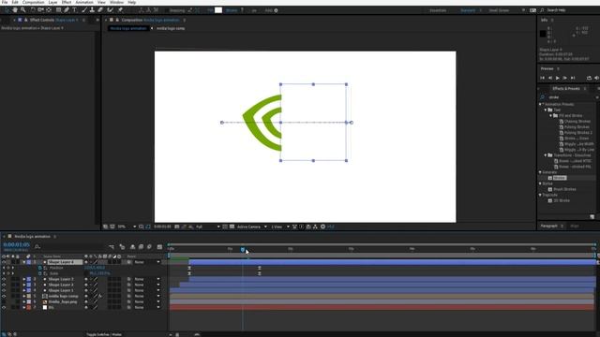The width and height of the screenshot is (600, 337).
Task: Open the timeline Graph Editor
Action: (x=160, y=247)
